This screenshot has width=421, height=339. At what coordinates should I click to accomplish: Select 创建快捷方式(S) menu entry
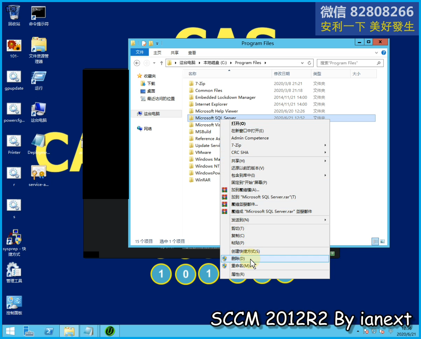(x=275, y=251)
